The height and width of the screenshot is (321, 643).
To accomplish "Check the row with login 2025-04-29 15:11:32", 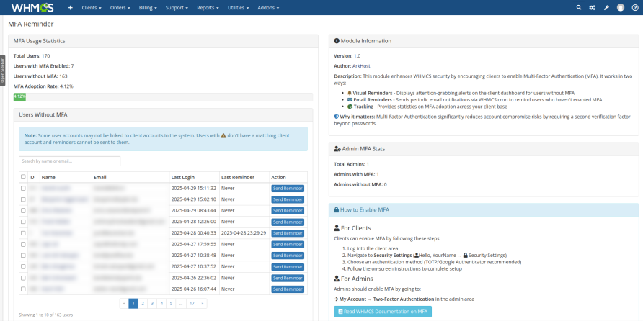I will (x=23, y=189).
